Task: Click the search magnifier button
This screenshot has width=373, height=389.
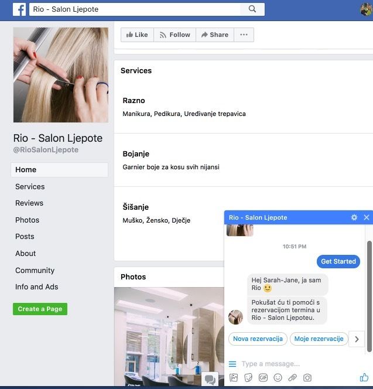Action: [252, 9]
